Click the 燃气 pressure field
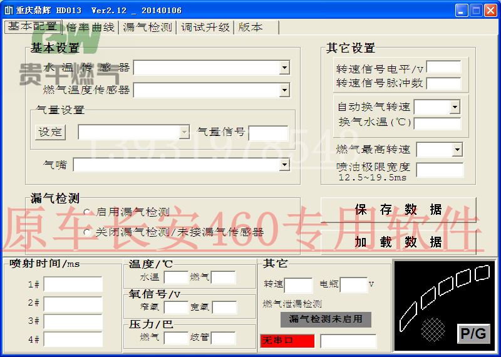501x357 pixels. [177, 338]
